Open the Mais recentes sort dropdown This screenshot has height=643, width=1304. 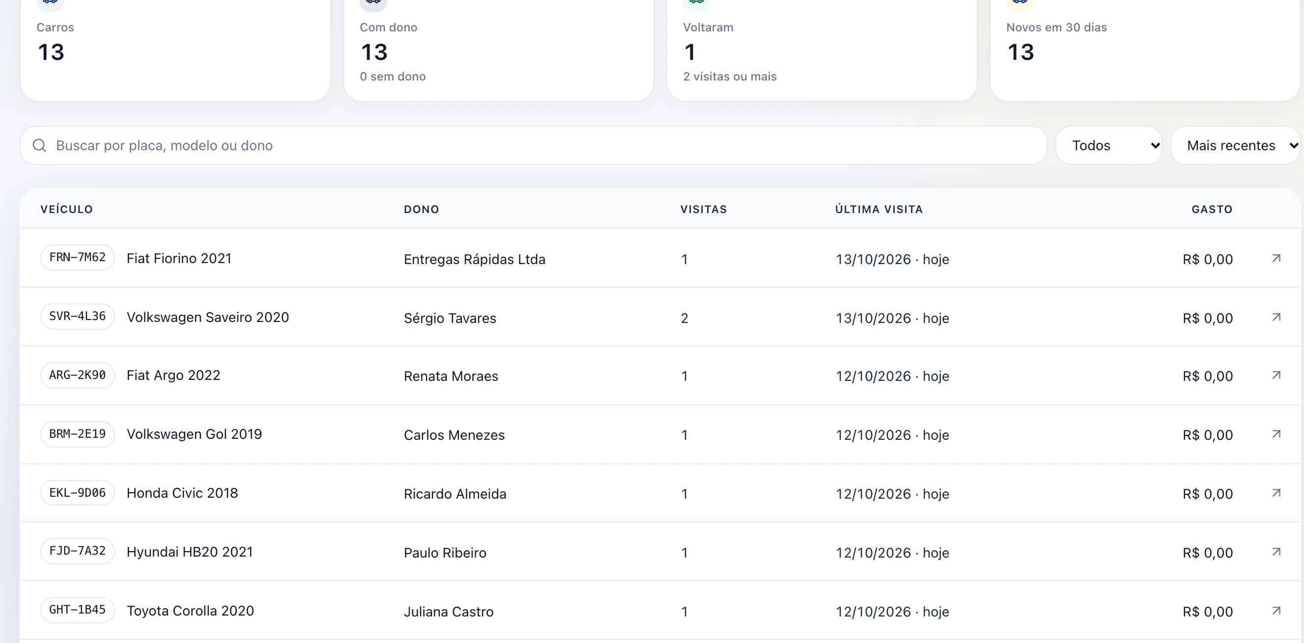point(1236,146)
